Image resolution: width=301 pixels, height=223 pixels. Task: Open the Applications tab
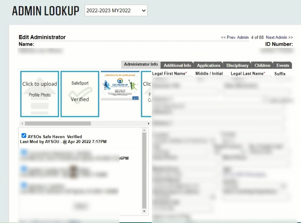point(208,65)
